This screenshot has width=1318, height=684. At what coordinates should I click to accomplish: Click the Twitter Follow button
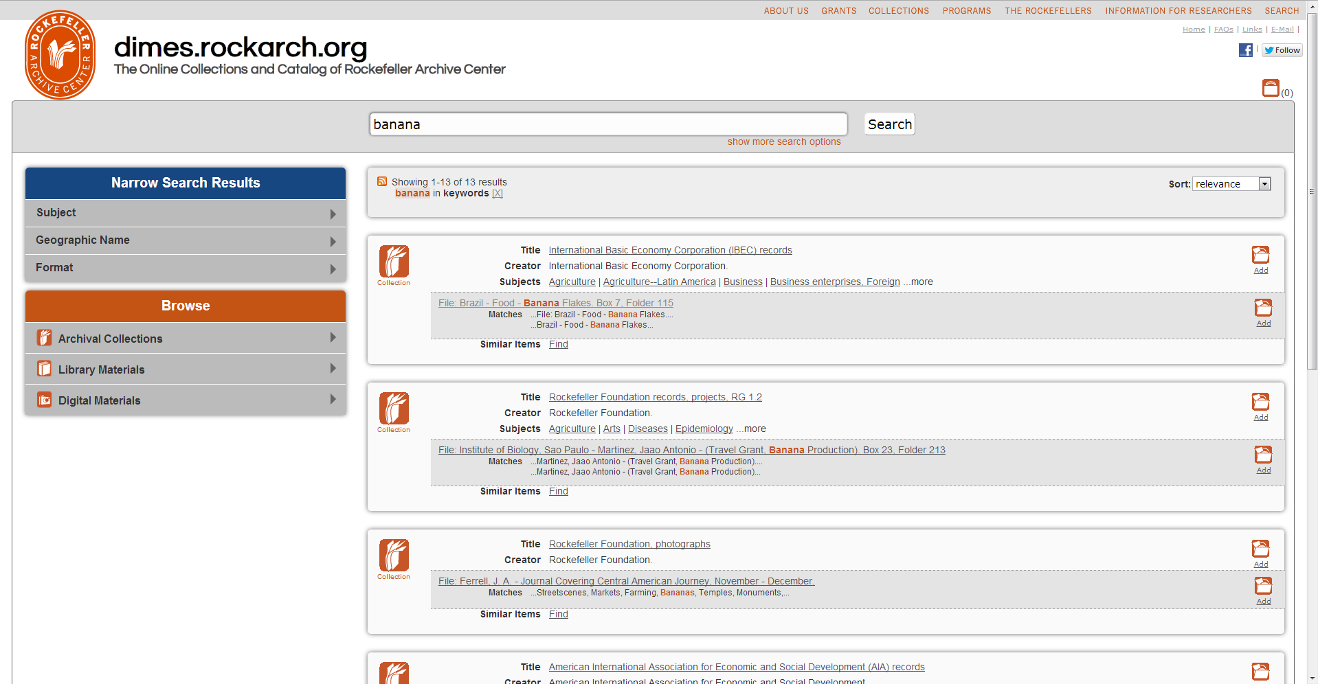click(x=1282, y=50)
